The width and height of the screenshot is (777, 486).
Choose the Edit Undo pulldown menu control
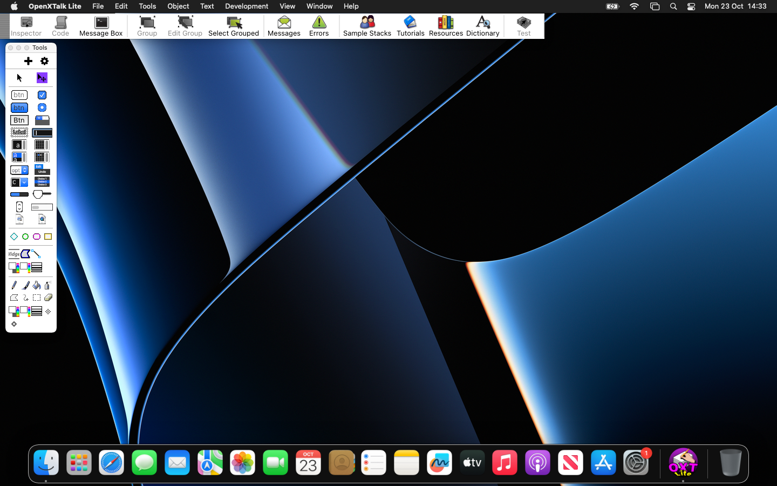point(42,170)
